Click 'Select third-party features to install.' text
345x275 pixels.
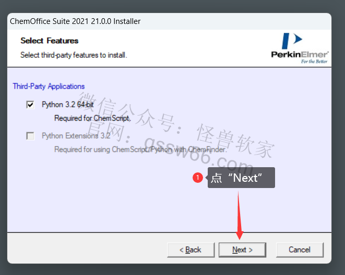click(x=74, y=55)
